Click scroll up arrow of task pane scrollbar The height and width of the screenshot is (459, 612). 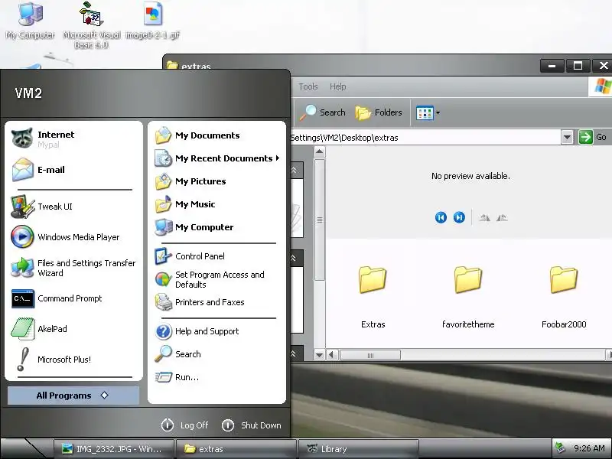[319, 151]
